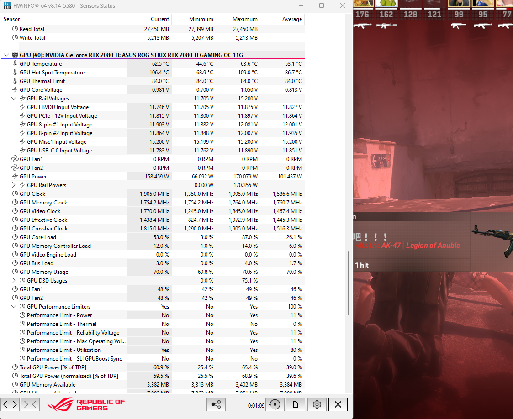Expand the GPU D3D Usages group
The image size is (513, 419).
(14, 280)
